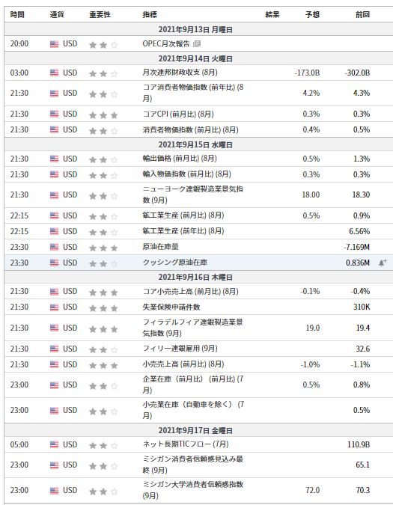Click the 重要性 column header
The image size is (393, 505).
[100, 15]
